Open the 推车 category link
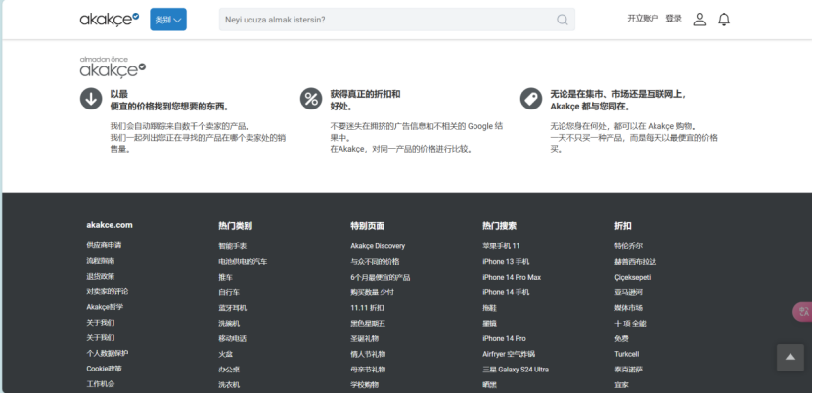813x393 pixels. click(x=226, y=278)
